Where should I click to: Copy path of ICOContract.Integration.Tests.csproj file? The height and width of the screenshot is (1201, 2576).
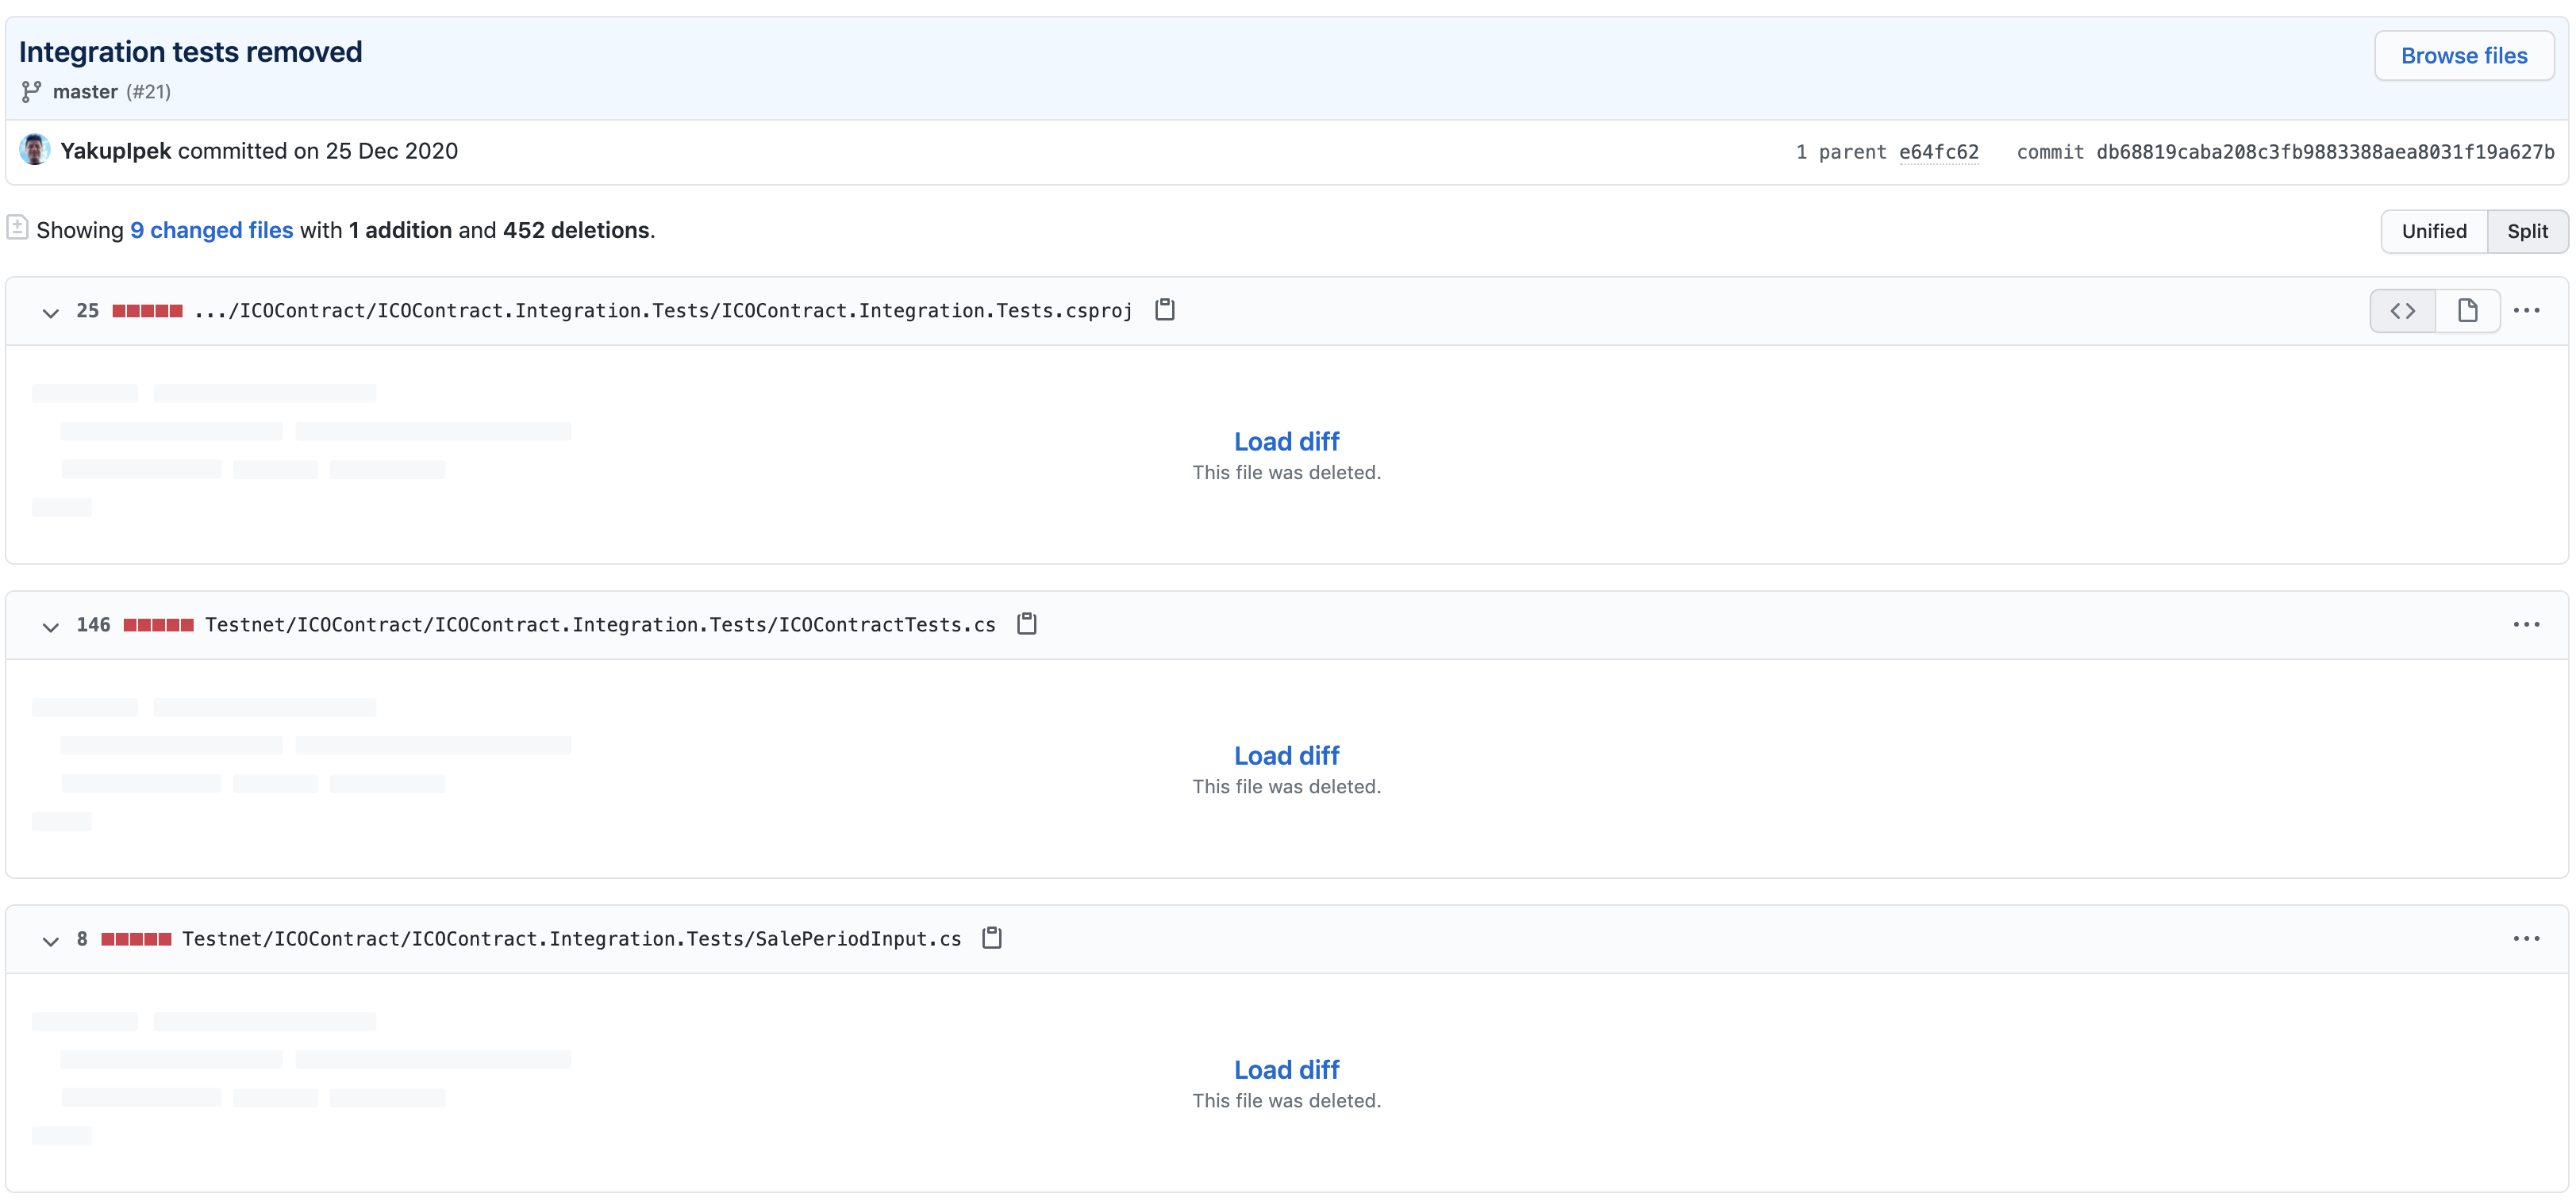(1164, 310)
